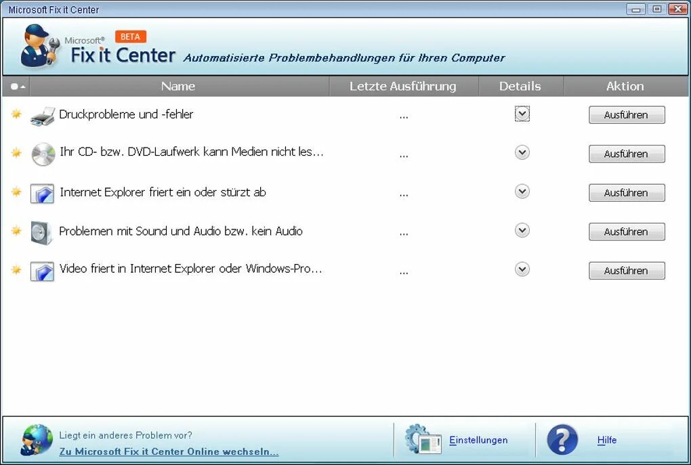Select the Druckprobleme und -fehler entry text
This screenshot has width=691, height=465.
coord(126,114)
